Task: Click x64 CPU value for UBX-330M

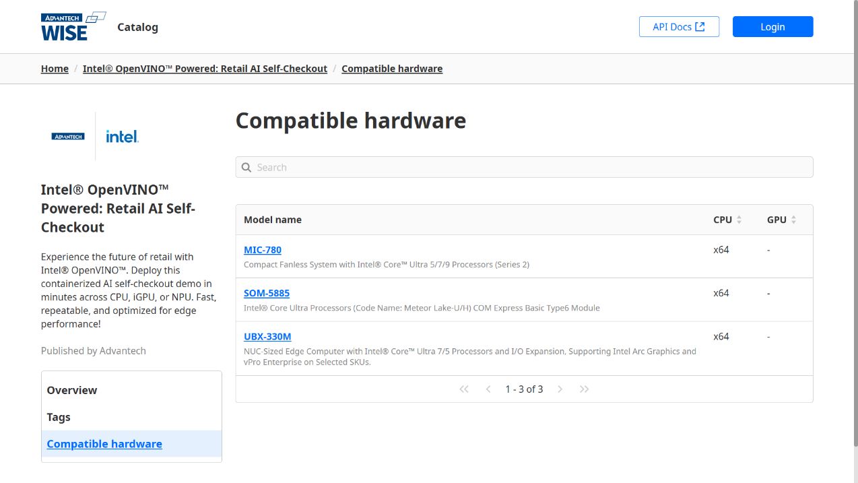Action: coord(721,336)
